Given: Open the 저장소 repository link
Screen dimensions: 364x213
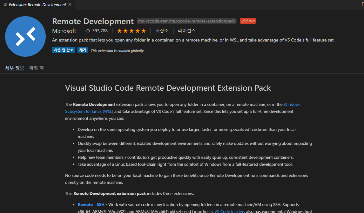Looking at the screenshot, I should [162, 31].
